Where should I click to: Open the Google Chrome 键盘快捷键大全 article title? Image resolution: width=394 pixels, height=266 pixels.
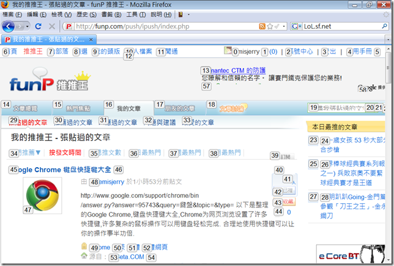pos(61,170)
